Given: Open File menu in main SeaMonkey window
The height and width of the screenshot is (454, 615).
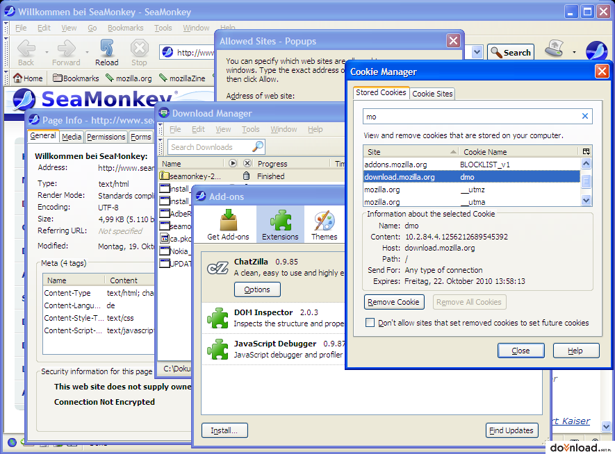Looking at the screenshot, I should 21,28.
